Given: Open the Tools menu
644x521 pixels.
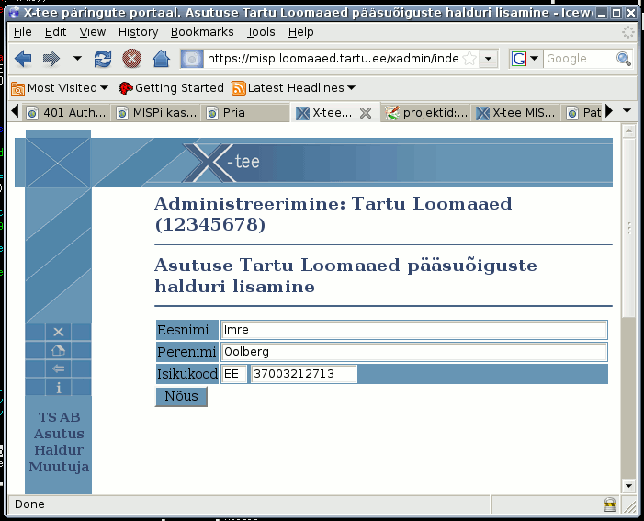Looking at the screenshot, I should (261, 32).
